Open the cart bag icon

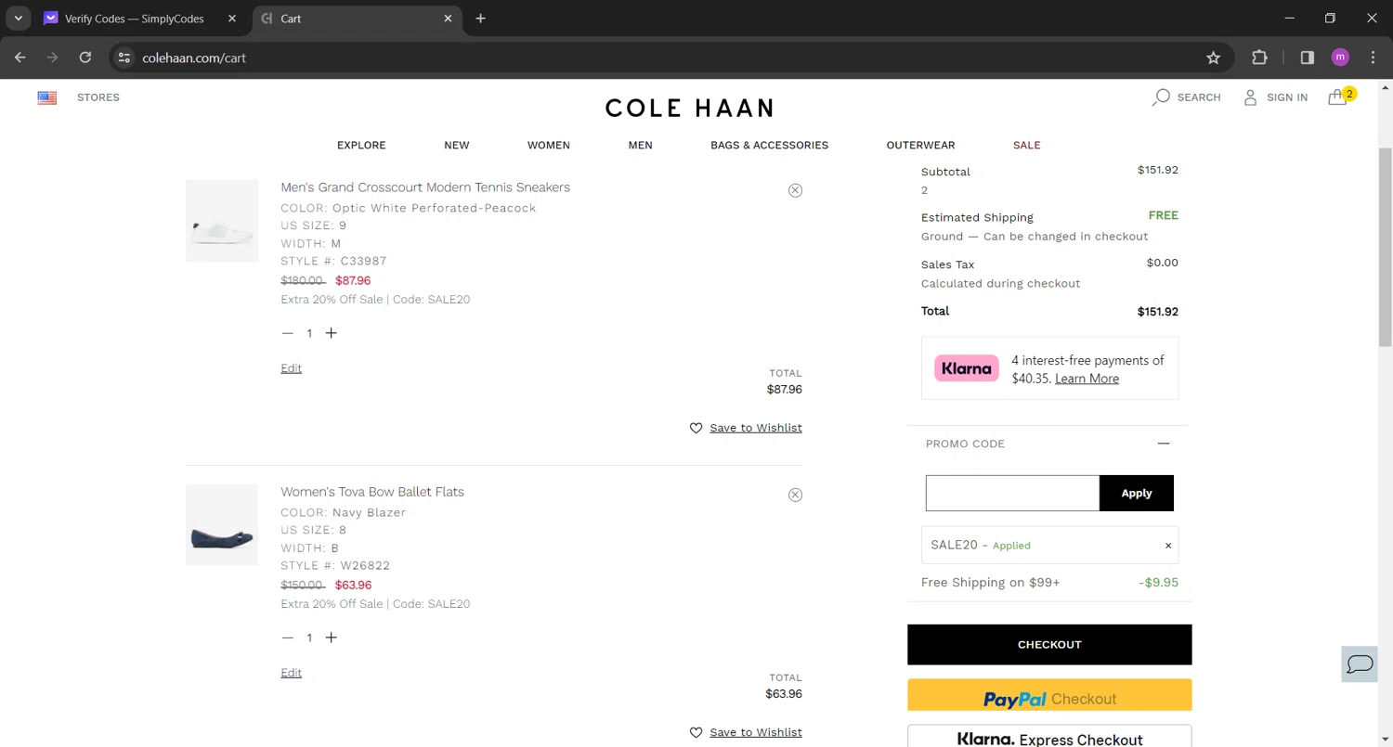point(1337,97)
